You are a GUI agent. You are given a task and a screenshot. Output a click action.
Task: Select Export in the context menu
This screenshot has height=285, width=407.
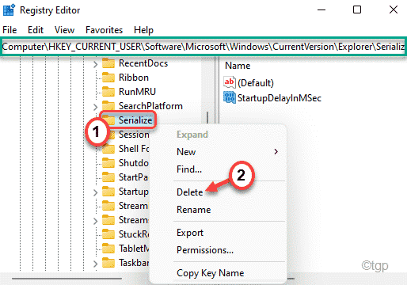coord(190,233)
